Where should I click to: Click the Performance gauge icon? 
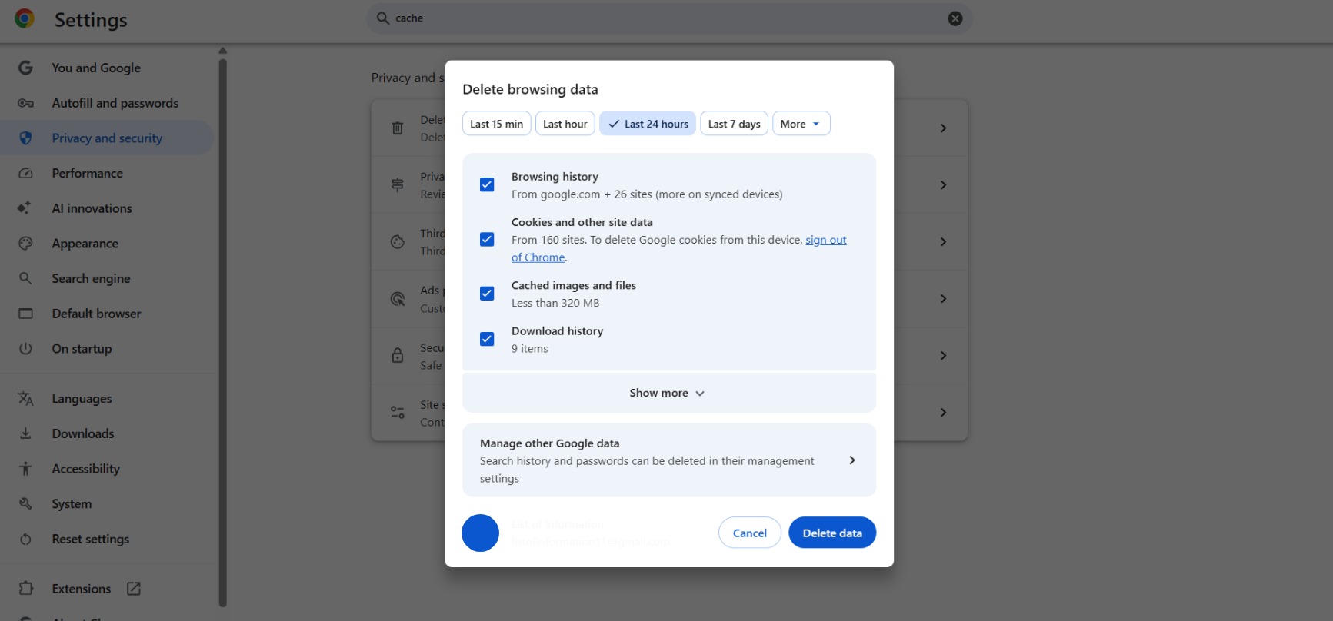click(25, 174)
